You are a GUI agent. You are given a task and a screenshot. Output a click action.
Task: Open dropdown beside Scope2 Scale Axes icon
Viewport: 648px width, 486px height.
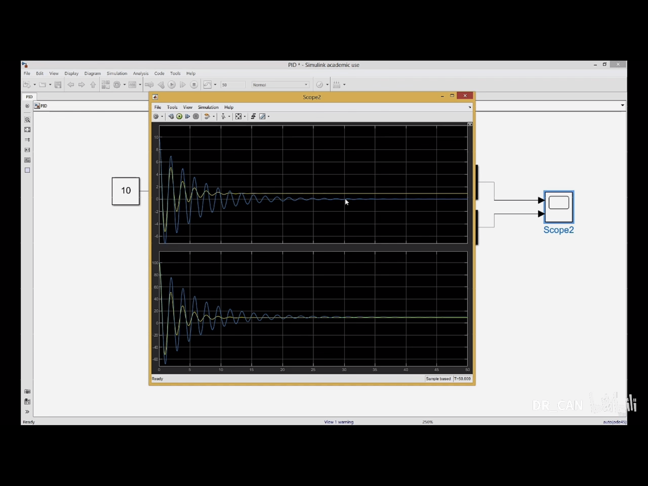point(245,116)
